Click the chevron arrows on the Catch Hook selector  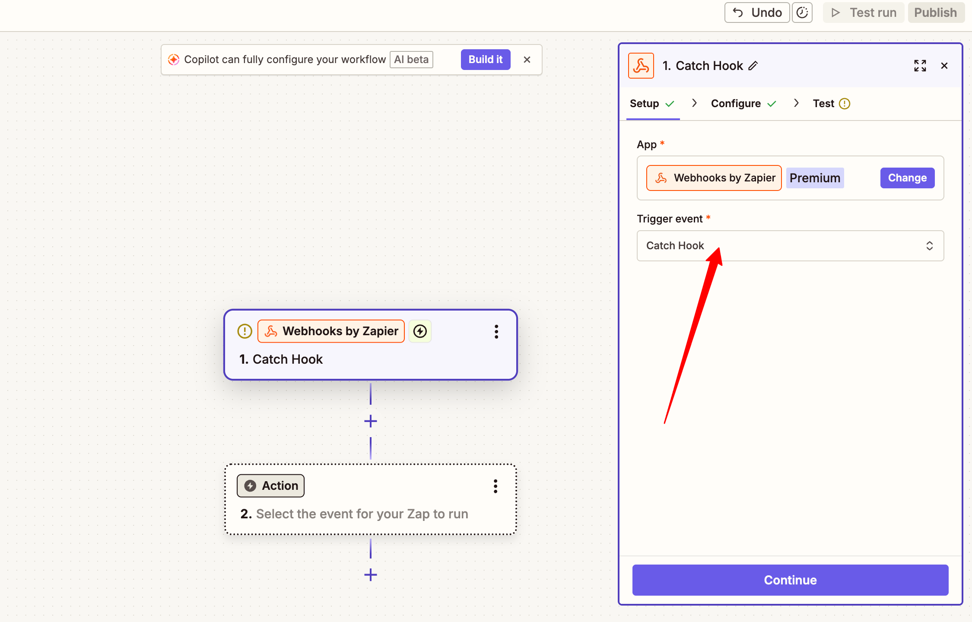[929, 246]
